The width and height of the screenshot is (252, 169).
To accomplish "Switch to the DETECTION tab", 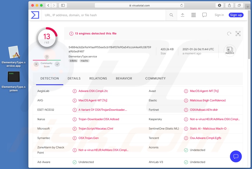I will click(x=50, y=78).
